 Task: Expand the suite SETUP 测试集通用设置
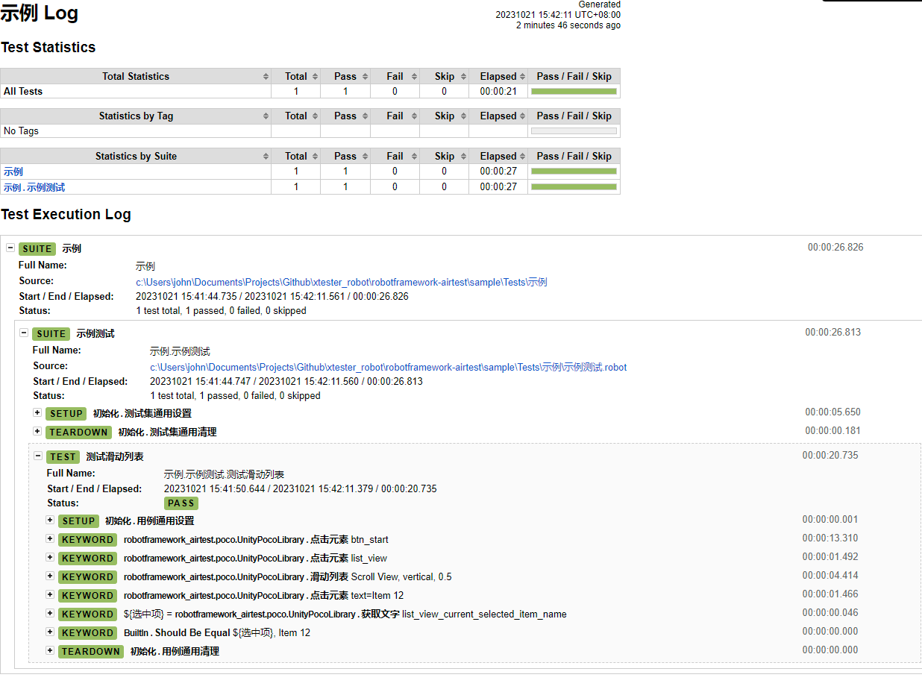[37, 412]
